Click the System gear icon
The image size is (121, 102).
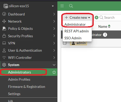(x=4, y=65)
